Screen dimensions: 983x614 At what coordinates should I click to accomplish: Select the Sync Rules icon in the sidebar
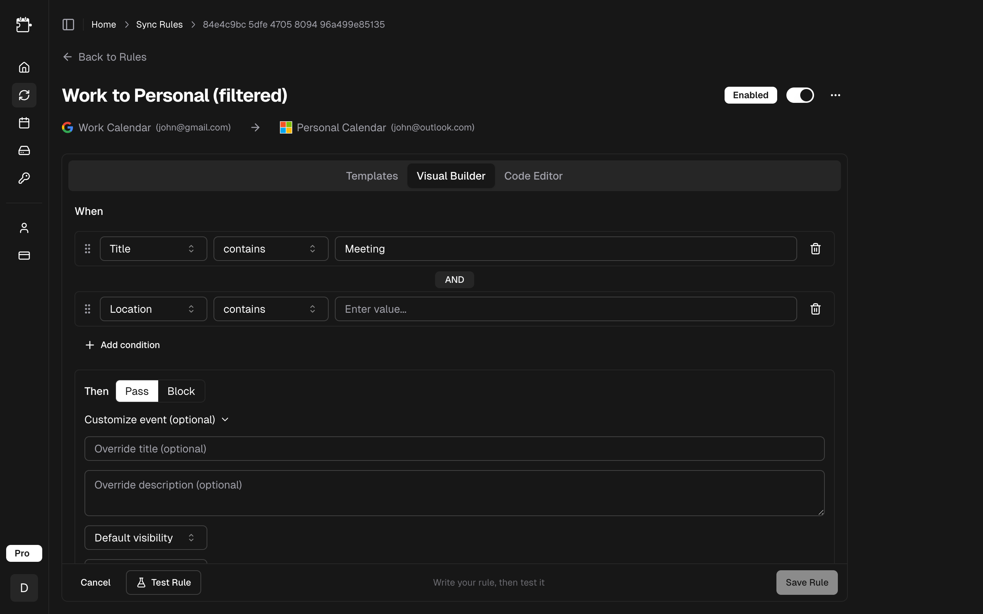[x=24, y=95]
